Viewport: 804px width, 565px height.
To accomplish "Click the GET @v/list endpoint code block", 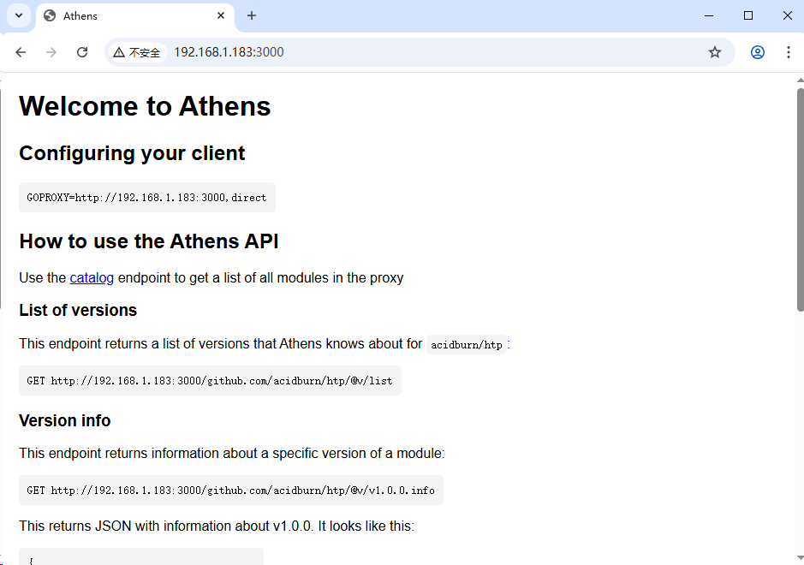I will click(210, 380).
